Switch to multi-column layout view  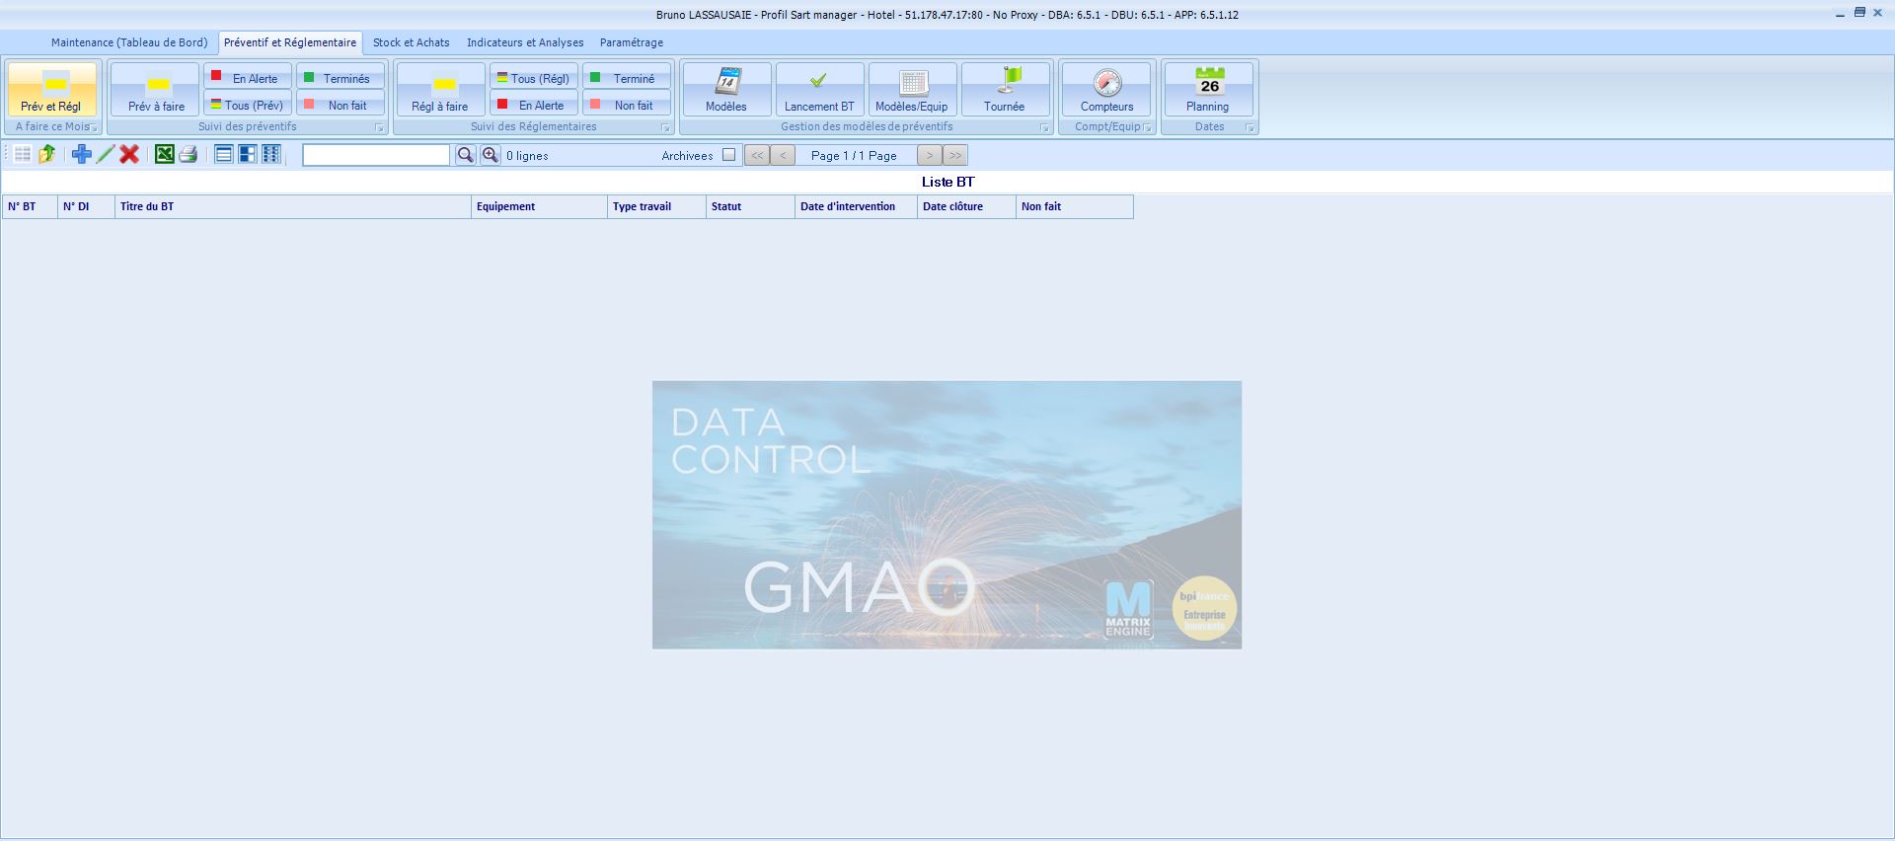[x=271, y=154]
